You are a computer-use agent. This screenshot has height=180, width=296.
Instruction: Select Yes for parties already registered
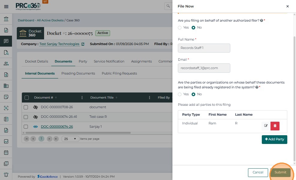pyautogui.click(x=180, y=94)
